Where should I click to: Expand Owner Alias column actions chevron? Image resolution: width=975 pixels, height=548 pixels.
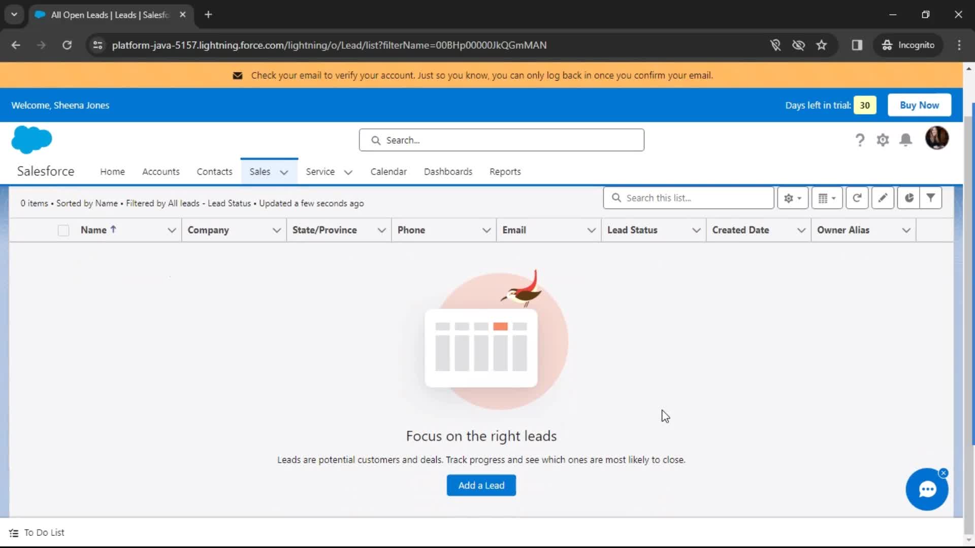pos(906,230)
